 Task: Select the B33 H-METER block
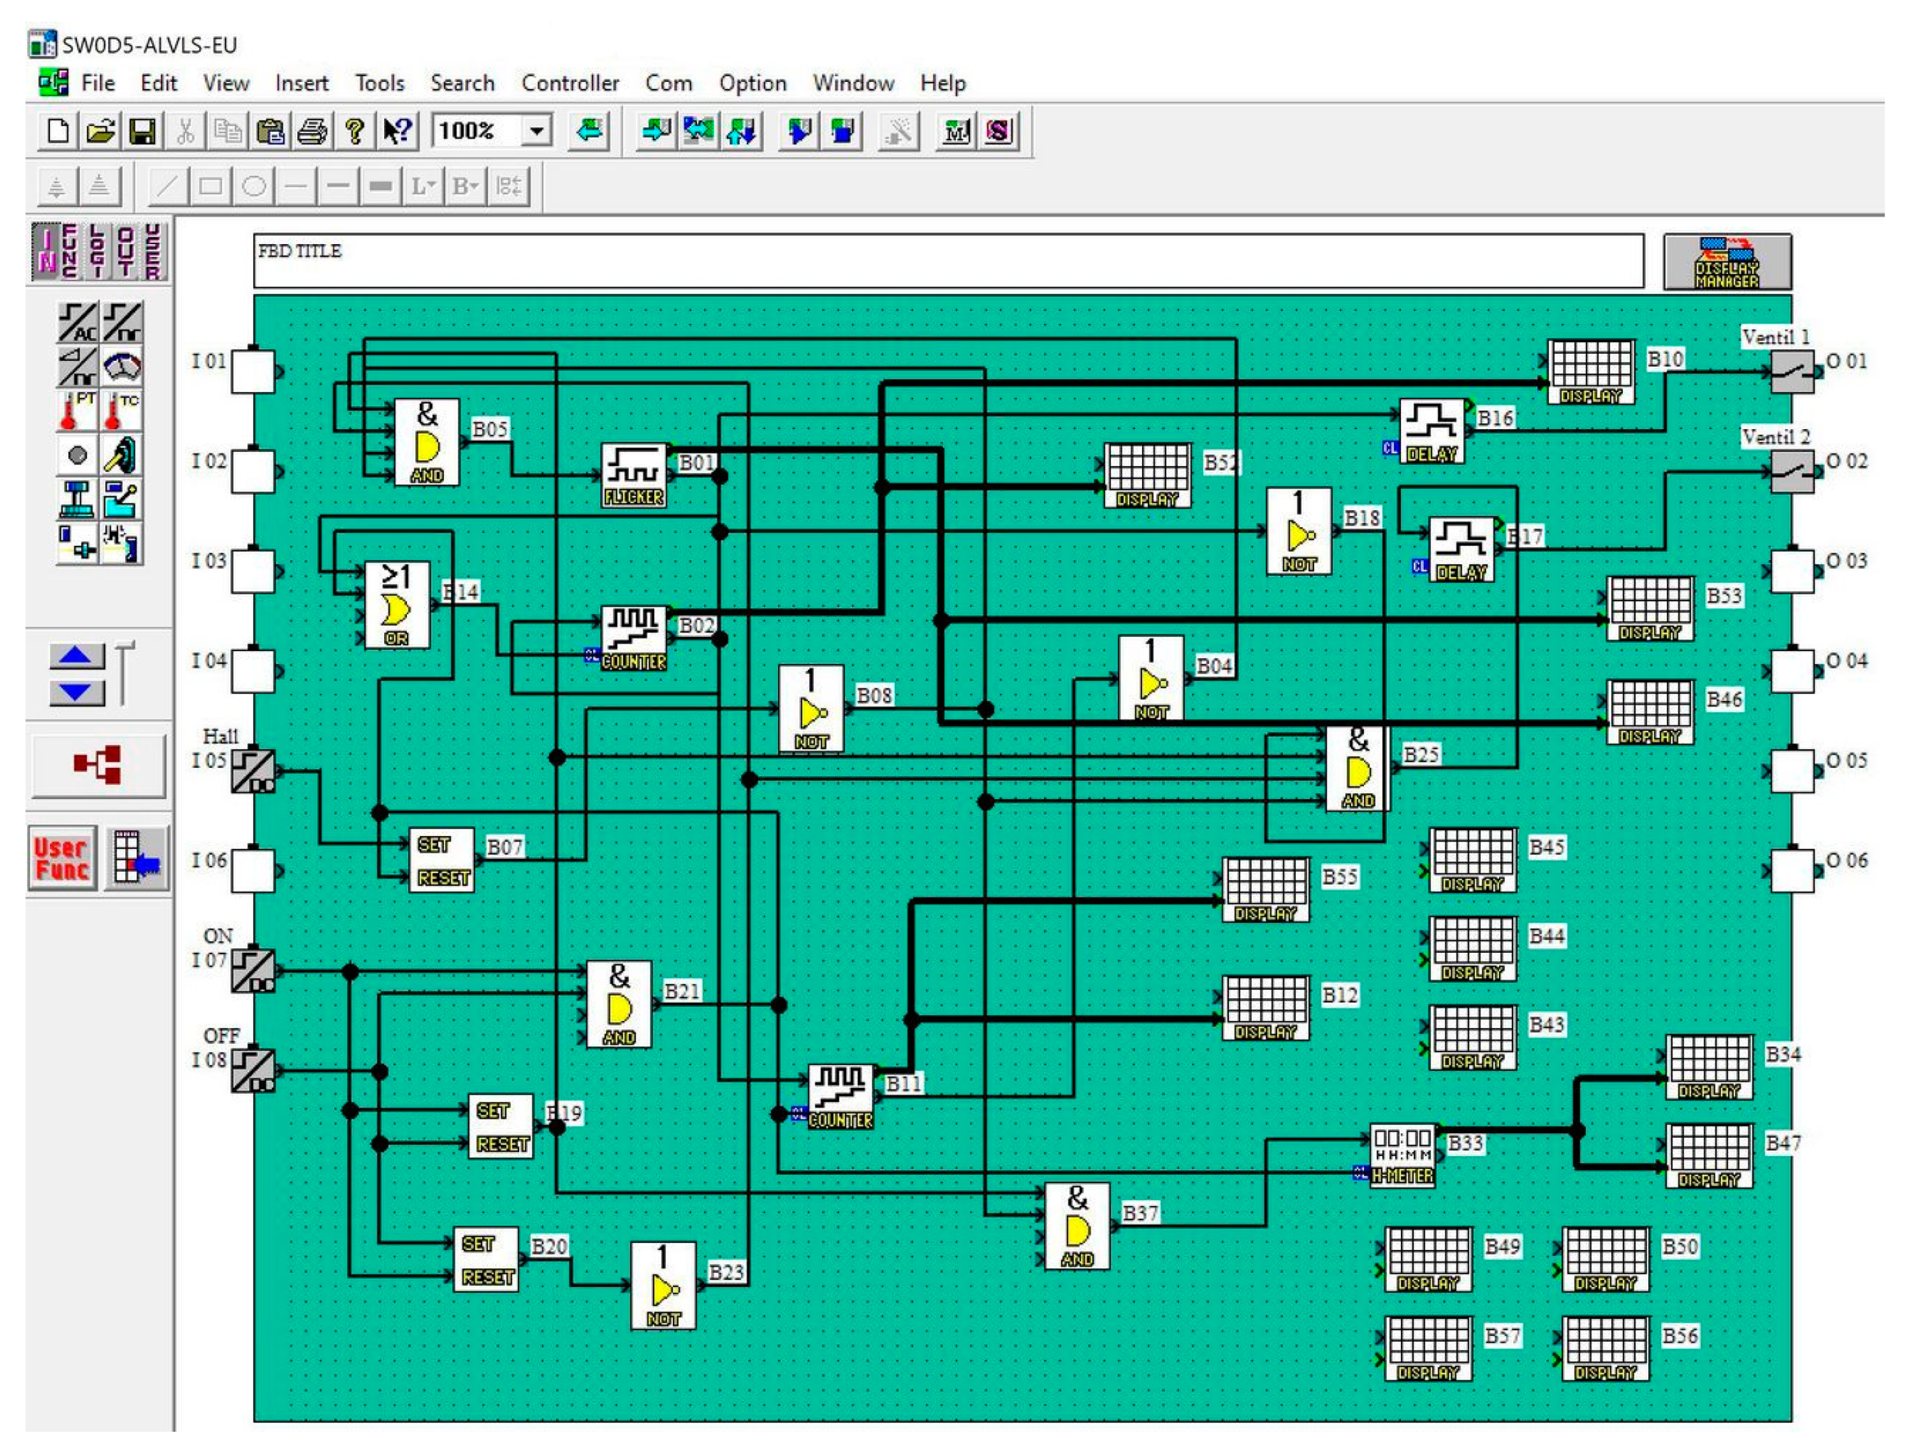(1402, 1156)
